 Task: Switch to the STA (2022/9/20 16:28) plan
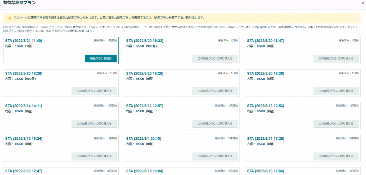[x=215, y=91]
